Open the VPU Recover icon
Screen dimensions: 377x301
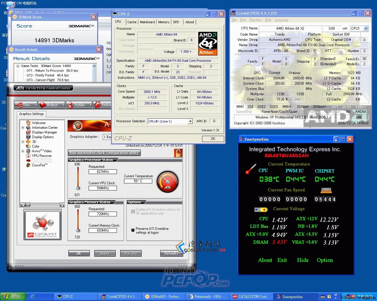[x=28, y=156]
